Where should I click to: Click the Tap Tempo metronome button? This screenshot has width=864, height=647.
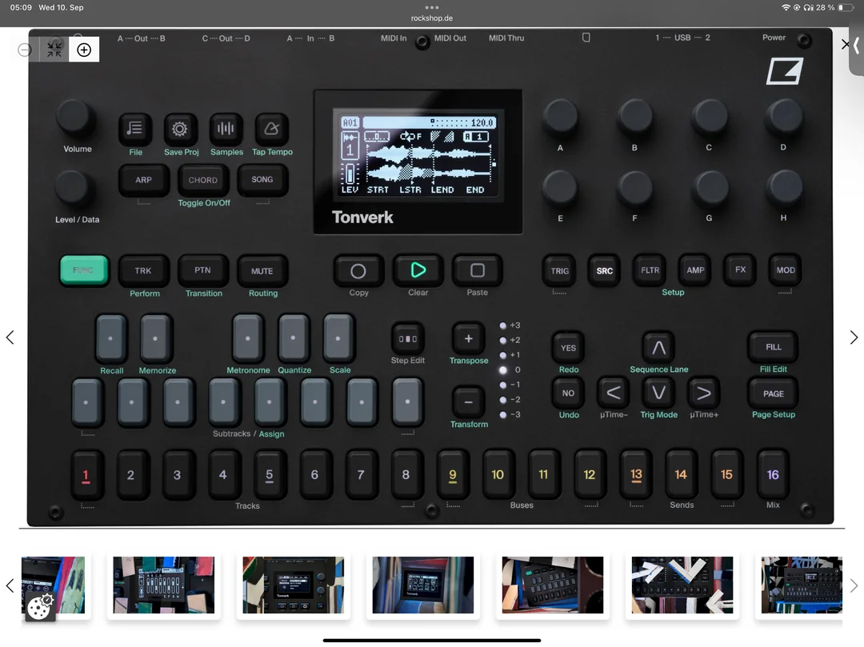tap(272, 129)
